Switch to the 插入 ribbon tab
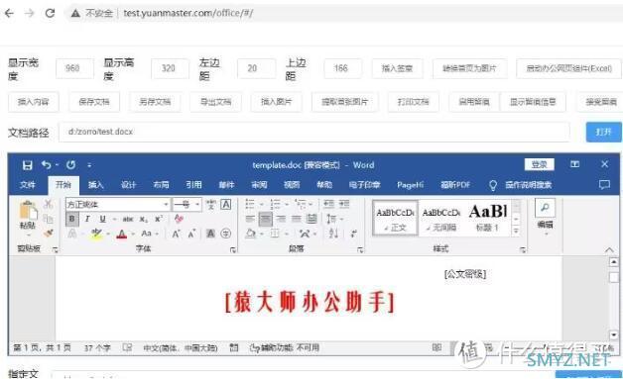This screenshot has width=623, height=379. pyautogui.click(x=95, y=185)
